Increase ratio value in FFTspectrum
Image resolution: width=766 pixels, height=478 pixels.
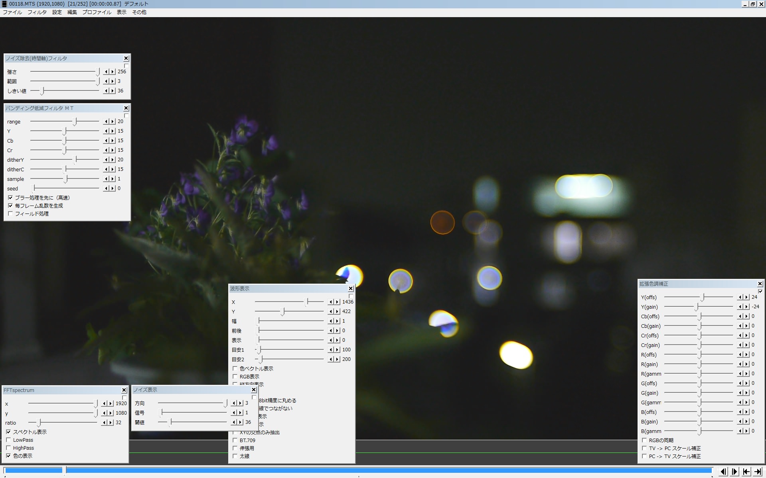click(111, 423)
